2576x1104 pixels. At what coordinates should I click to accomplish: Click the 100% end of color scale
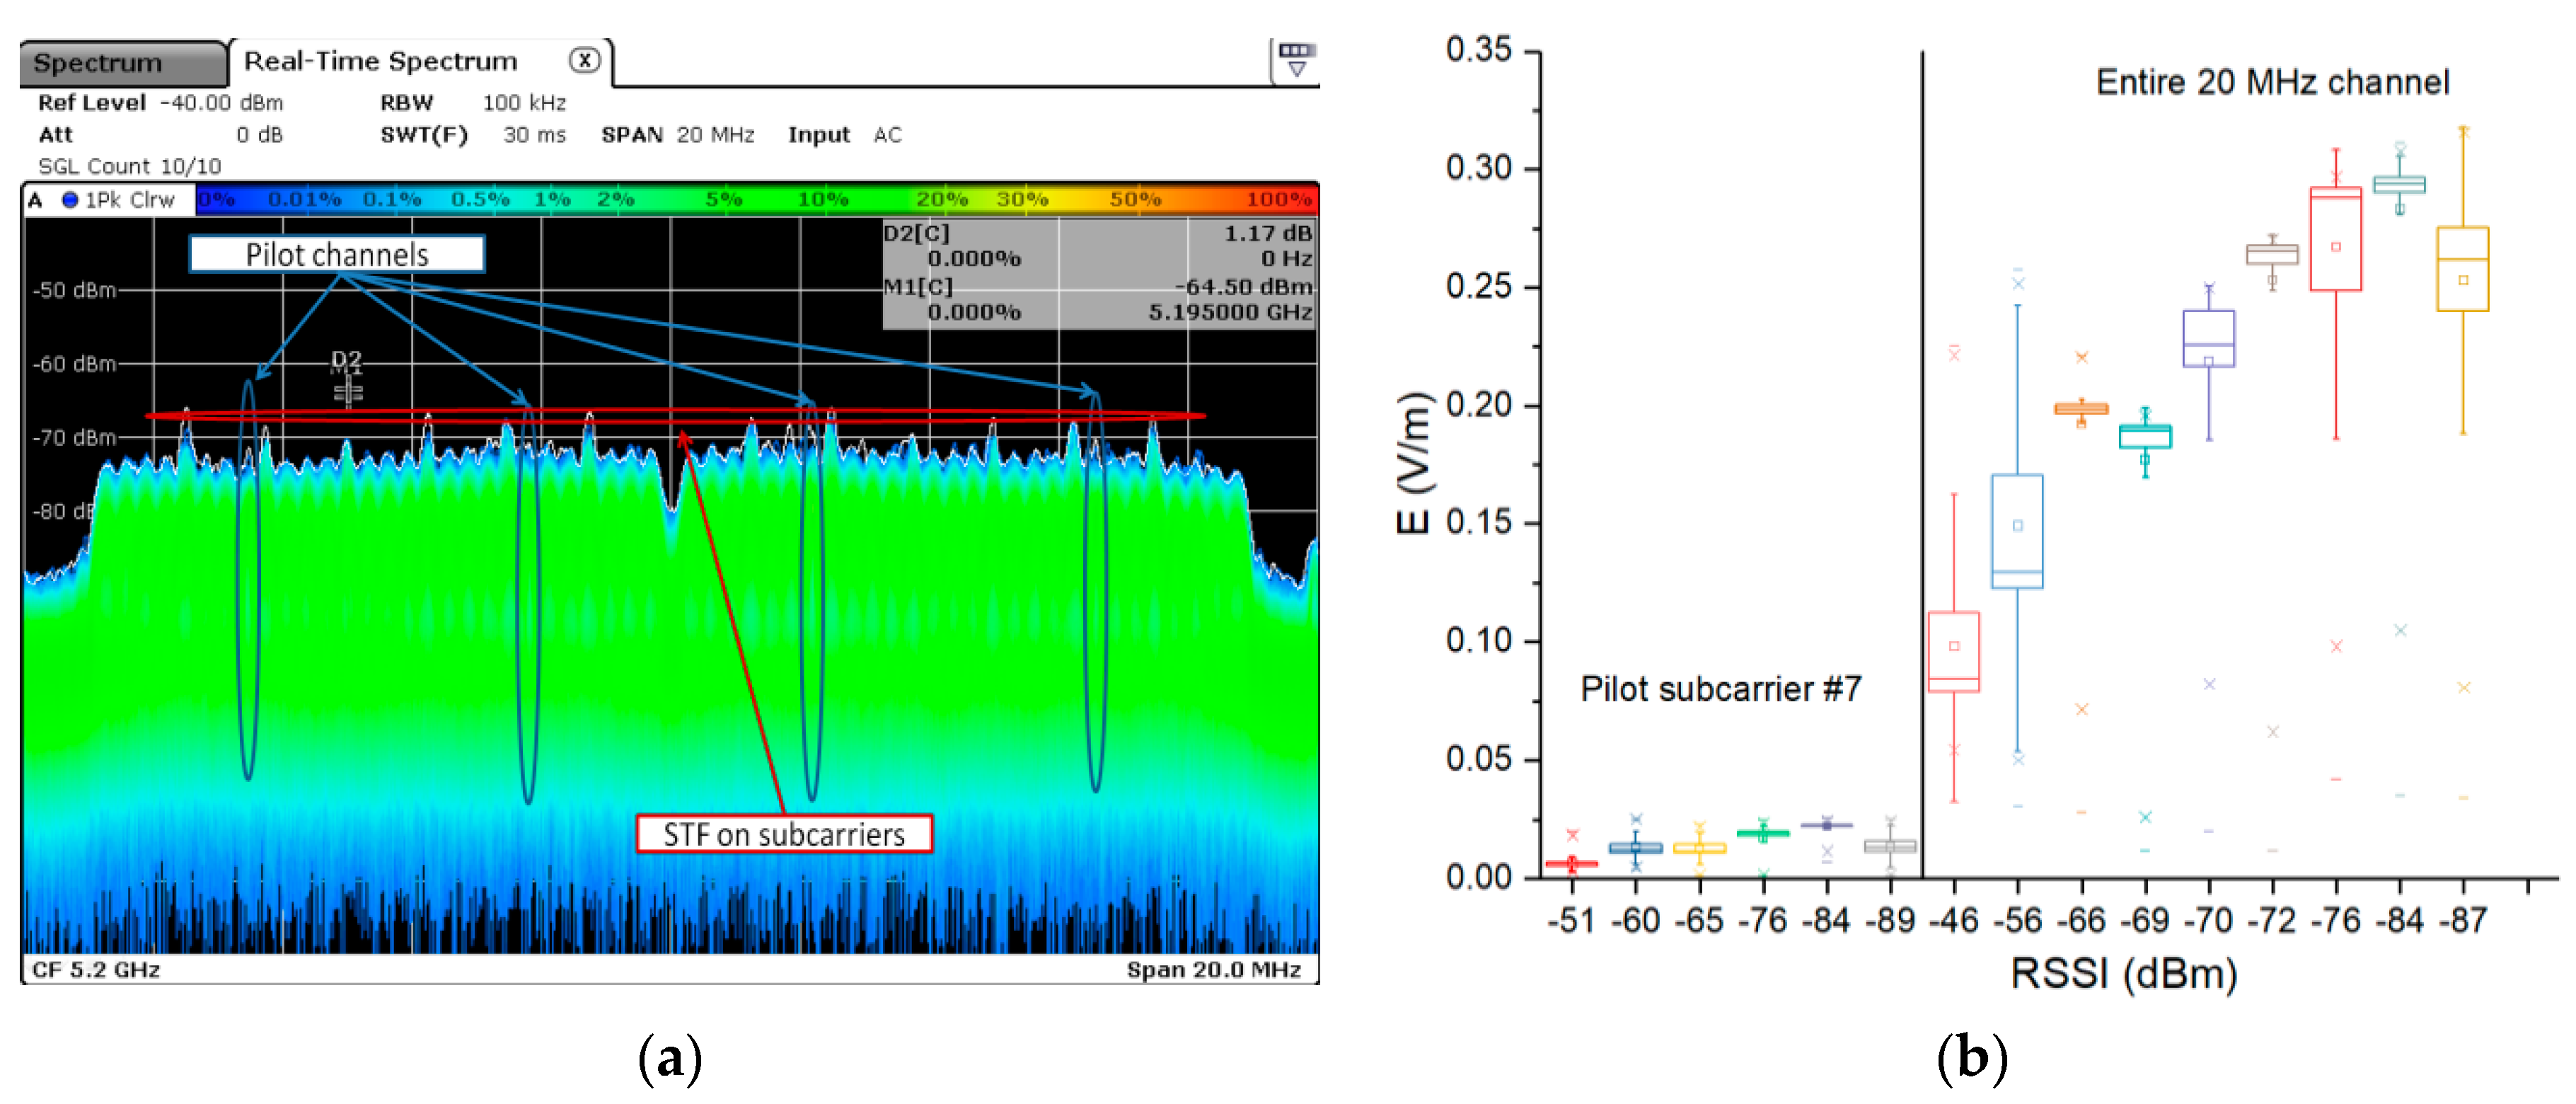click(1280, 200)
